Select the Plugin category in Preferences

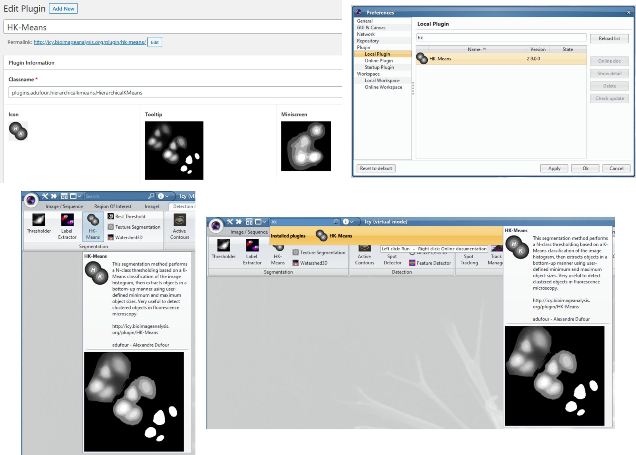point(363,47)
